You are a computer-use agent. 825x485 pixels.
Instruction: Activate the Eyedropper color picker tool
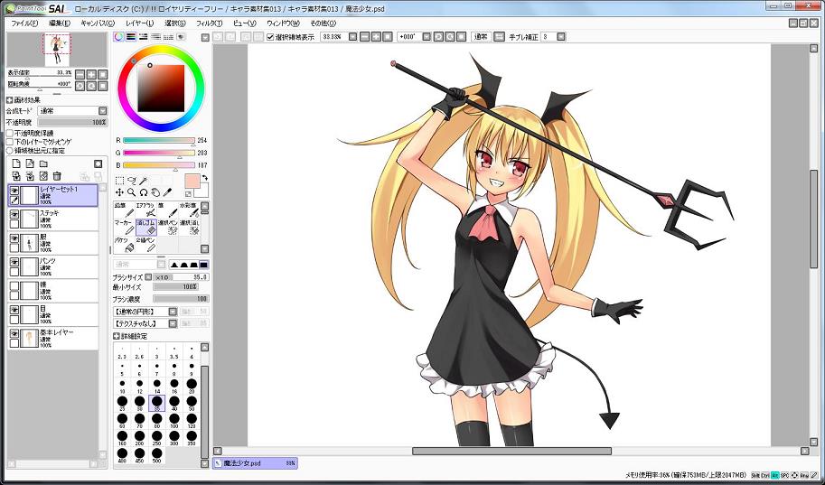tap(168, 192)
